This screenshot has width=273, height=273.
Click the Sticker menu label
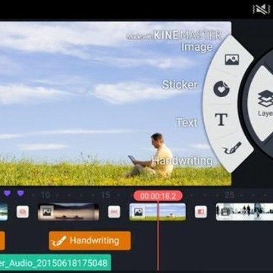coord(180,85)
